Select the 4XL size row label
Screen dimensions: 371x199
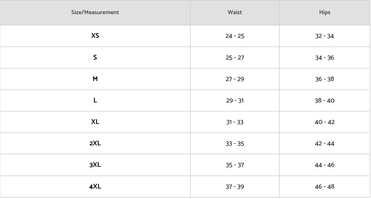point(95,186)
